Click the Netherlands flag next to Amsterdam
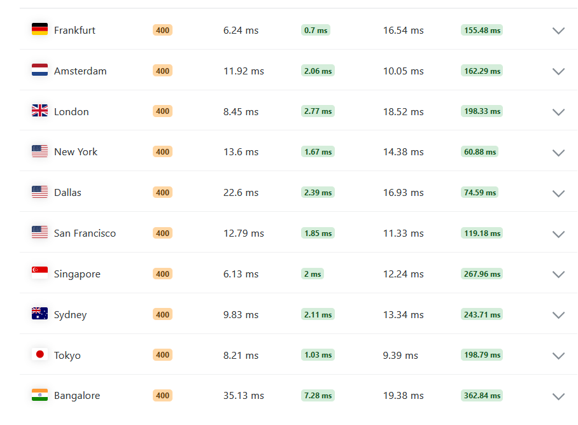 [x=40, y=70]
